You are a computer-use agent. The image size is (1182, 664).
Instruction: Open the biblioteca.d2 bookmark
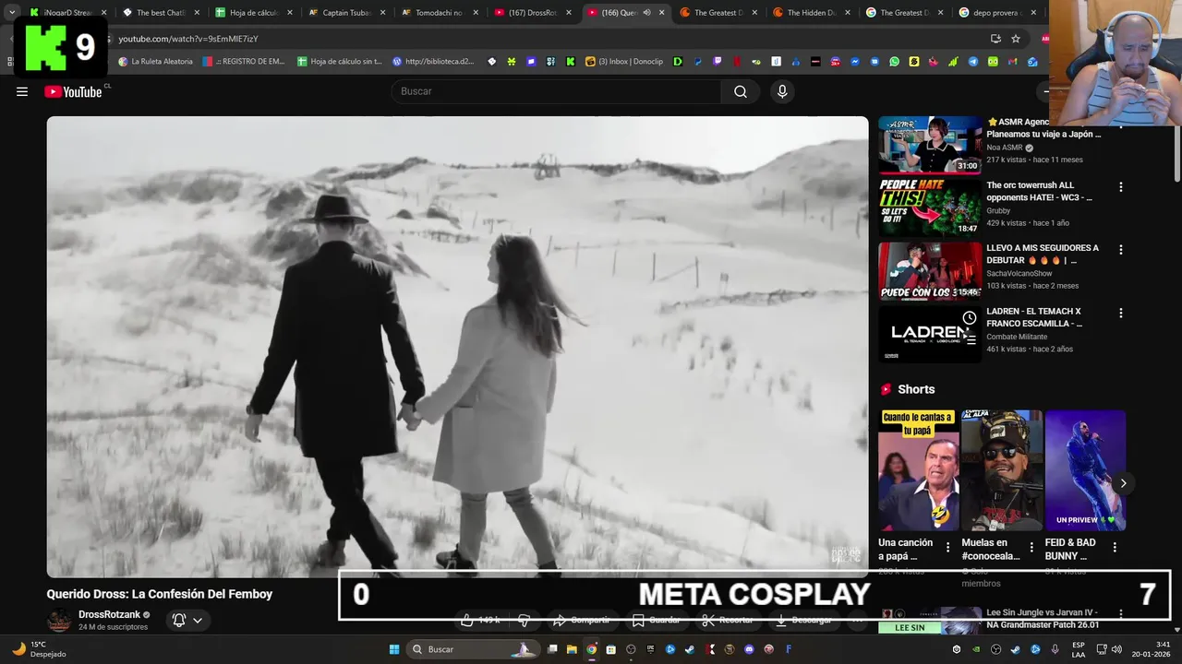click(x=433, y=62)
